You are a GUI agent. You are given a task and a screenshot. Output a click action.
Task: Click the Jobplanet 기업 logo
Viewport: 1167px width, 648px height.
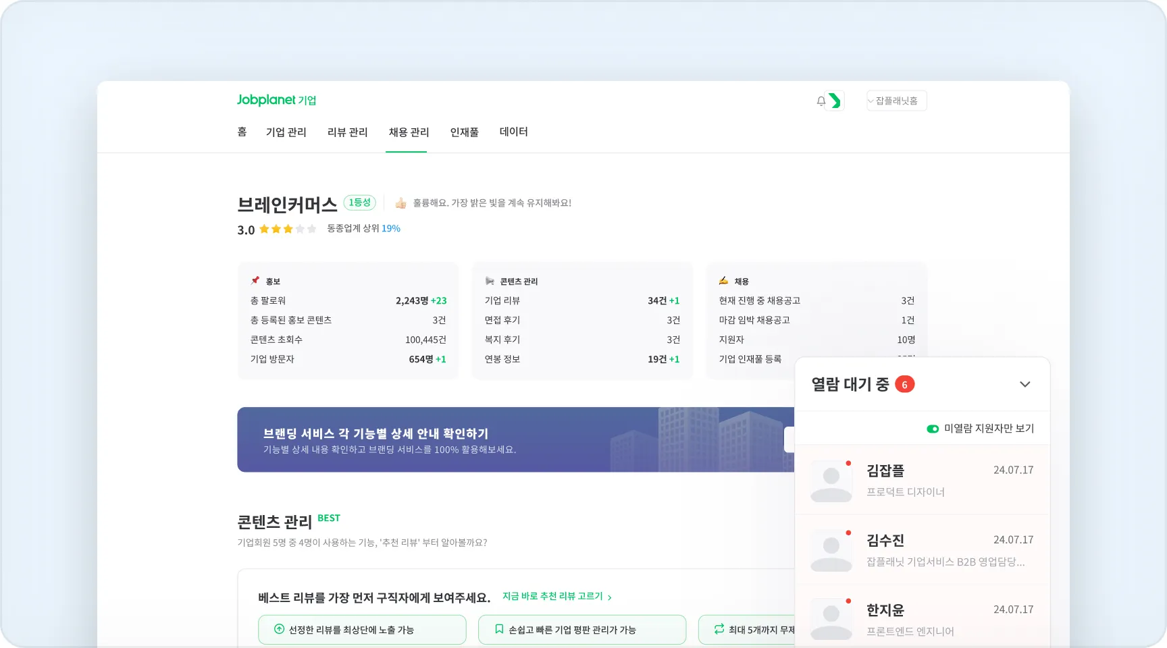[276, 100]
